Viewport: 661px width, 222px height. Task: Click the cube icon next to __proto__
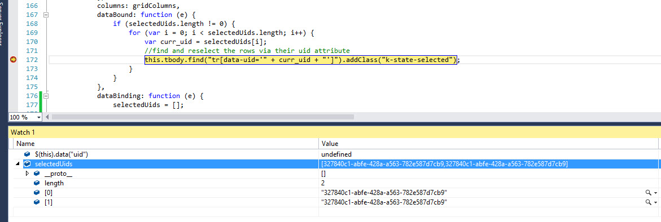point(37,174)
